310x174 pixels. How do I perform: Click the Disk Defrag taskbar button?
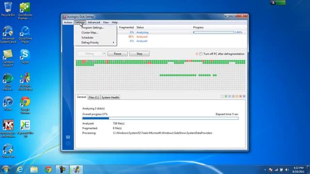[x=77, y=170]
